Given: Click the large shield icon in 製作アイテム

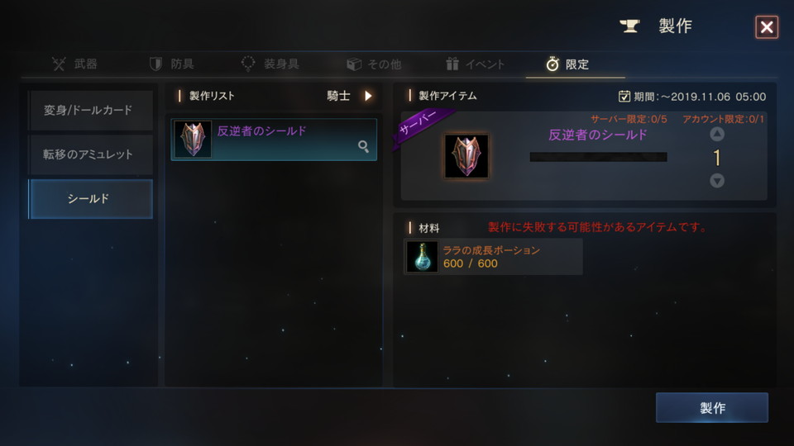Looking at the screenshot, I should tap(466, 156).
